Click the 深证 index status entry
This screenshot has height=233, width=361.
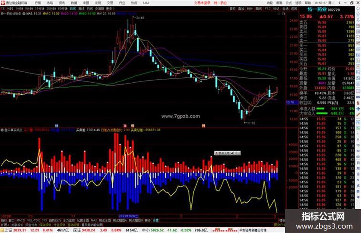pos(106,230)
